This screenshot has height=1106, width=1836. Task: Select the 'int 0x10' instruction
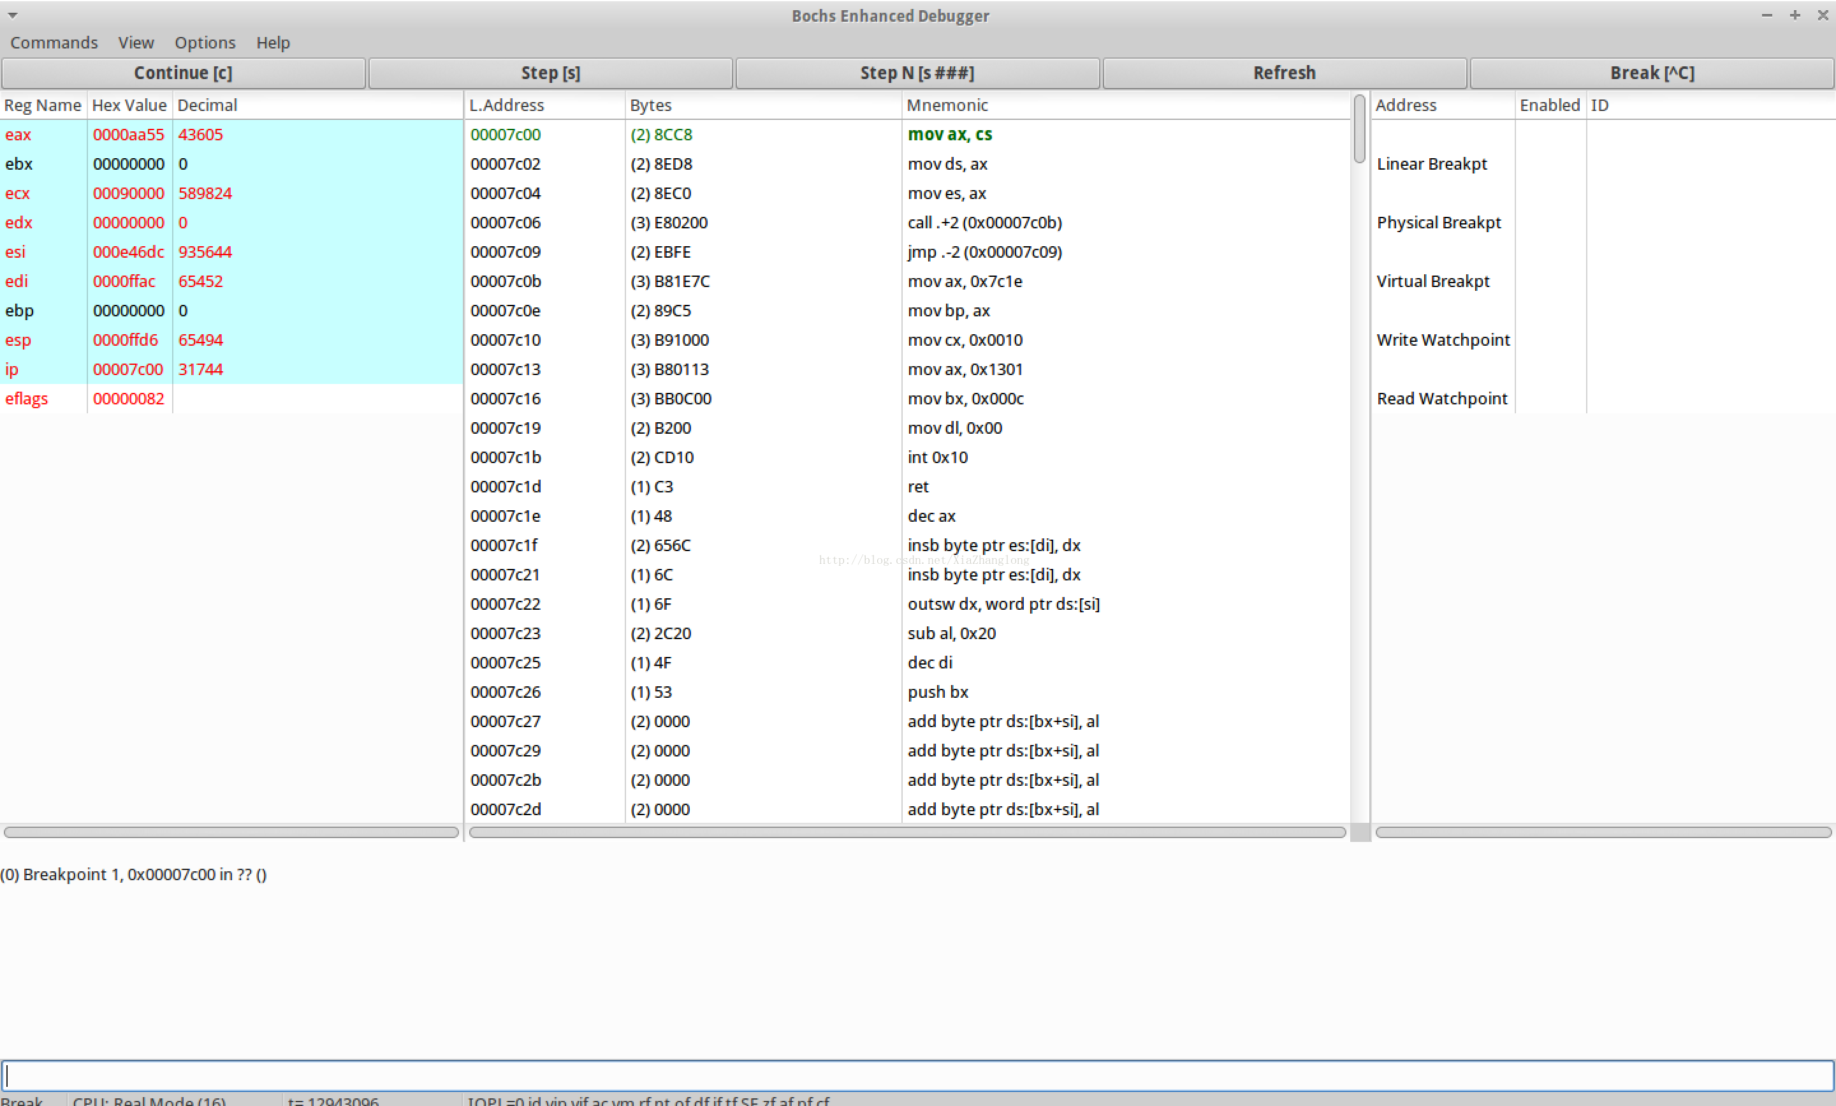pyautogui.click(x=907, y=457)
